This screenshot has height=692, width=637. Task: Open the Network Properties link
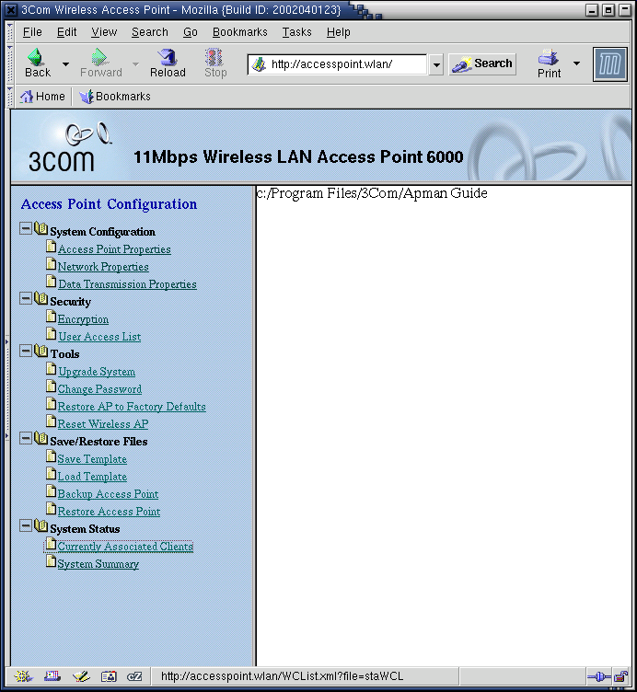point(103,267)
